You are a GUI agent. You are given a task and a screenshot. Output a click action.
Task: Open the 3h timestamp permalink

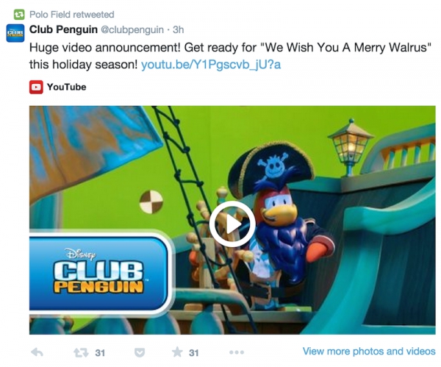point(178,29)
